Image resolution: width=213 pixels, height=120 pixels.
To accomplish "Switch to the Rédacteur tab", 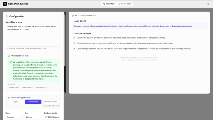I will tap(108, 4).
